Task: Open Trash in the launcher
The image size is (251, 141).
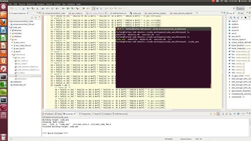Action: point(4,137)
